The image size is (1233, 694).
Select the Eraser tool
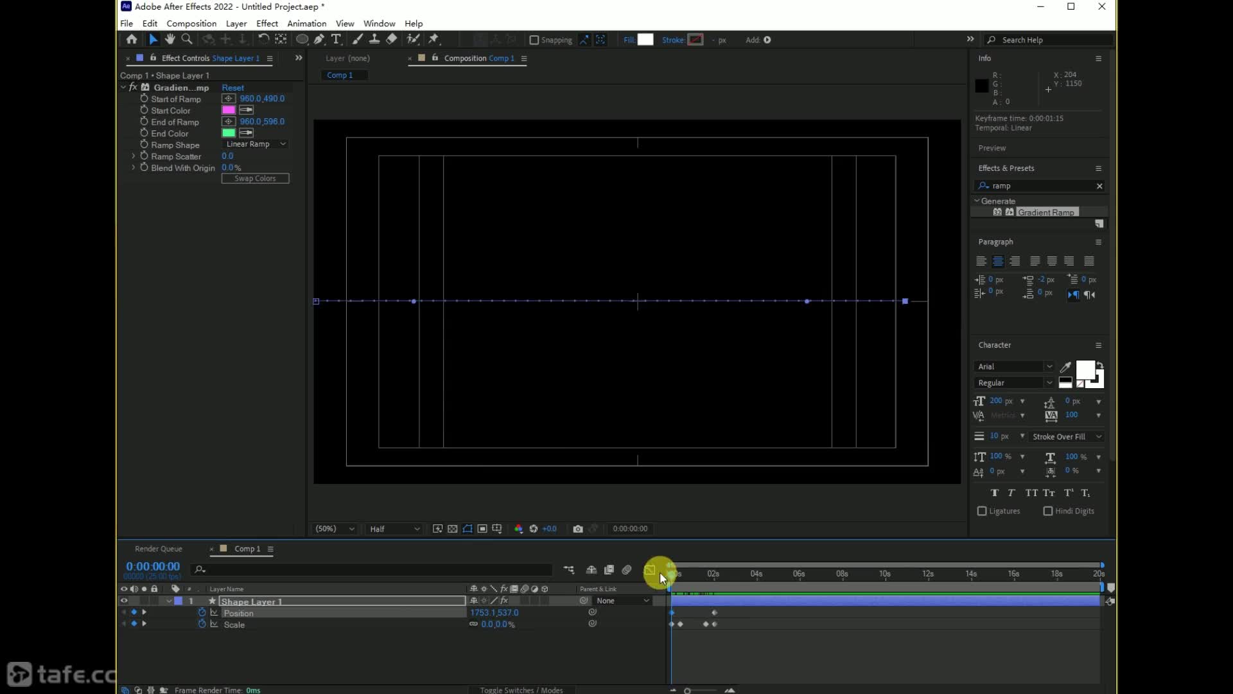[x=392, y=39]
